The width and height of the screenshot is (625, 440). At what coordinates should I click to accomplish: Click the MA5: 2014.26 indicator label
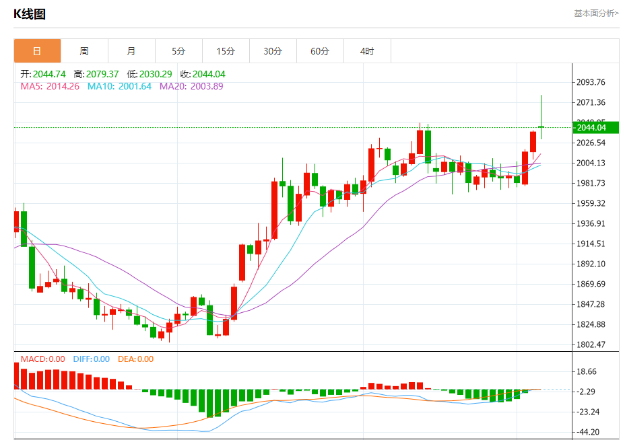pyautogui.click(x=50, y=86)
